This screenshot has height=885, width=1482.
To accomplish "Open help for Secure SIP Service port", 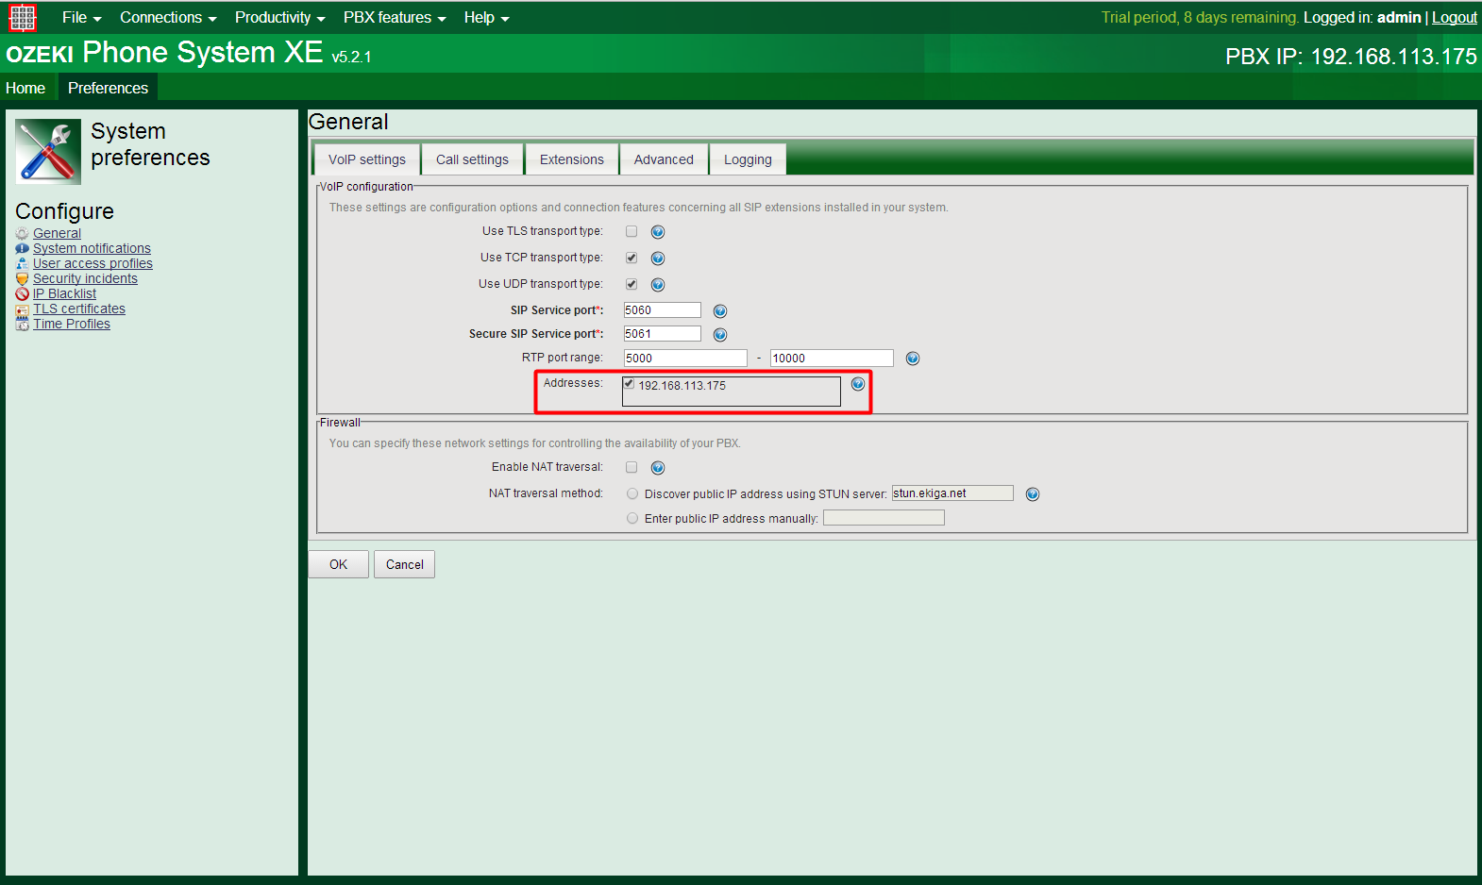I will 720,335.
